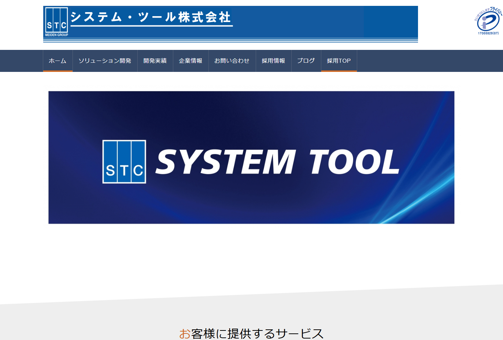This screenshot has height=340, width=503.
Task: Click the システム・ツール株式会社 company name
Action: 151,17
